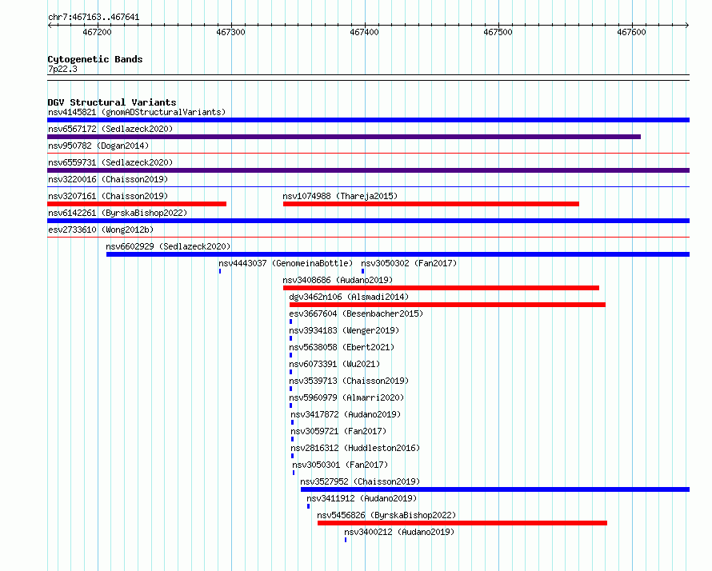Click ruler position 467600

[x=631, y=32]
